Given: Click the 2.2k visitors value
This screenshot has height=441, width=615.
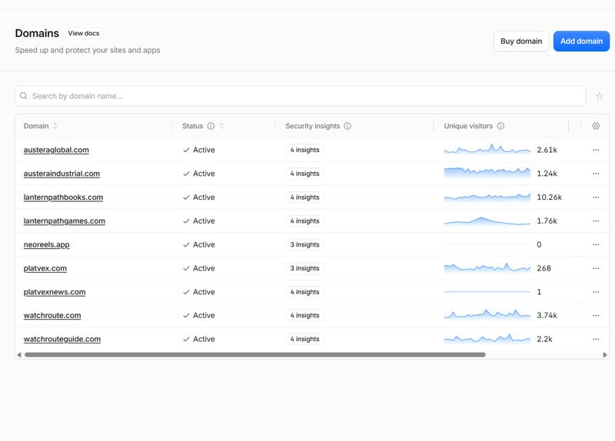Looking at the screenshot, I should pos(544,339).
